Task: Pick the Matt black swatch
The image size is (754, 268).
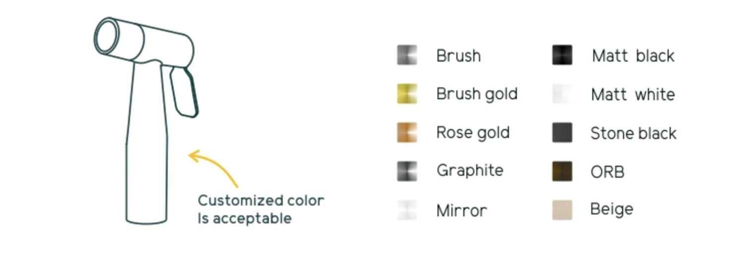Action: coord(562,55)
